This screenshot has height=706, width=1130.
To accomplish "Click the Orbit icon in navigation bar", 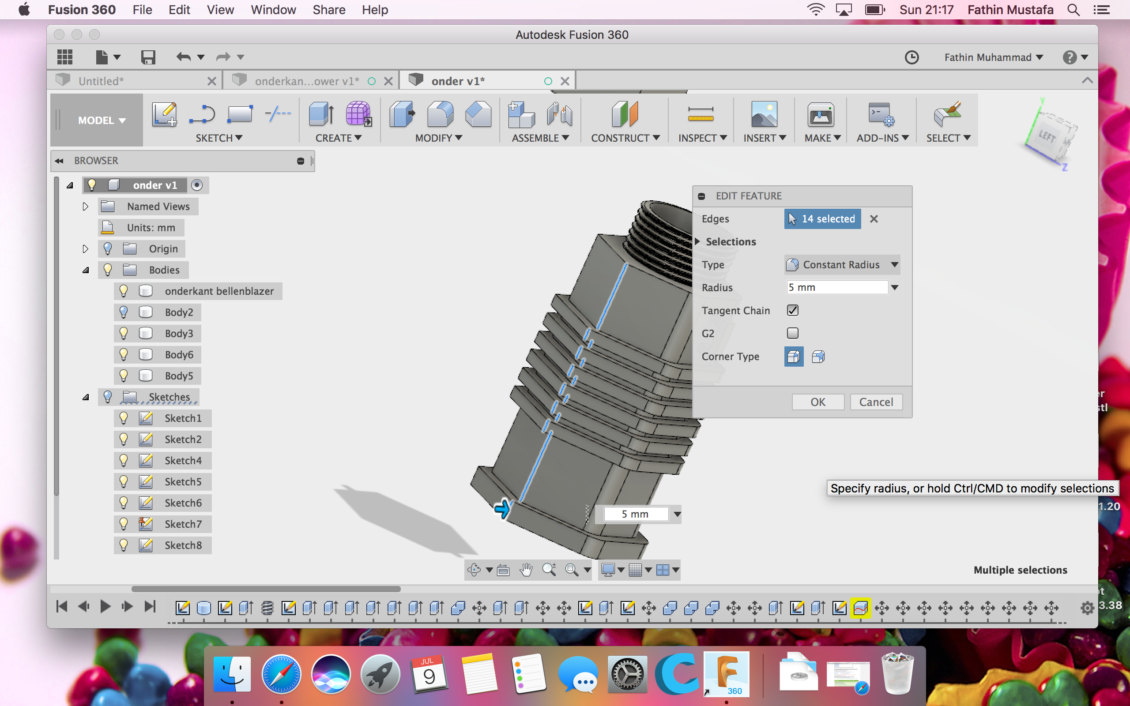I will coord(474,570).
